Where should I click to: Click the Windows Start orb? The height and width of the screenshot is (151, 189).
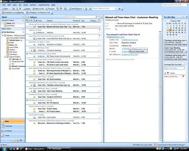pos(4,149)
